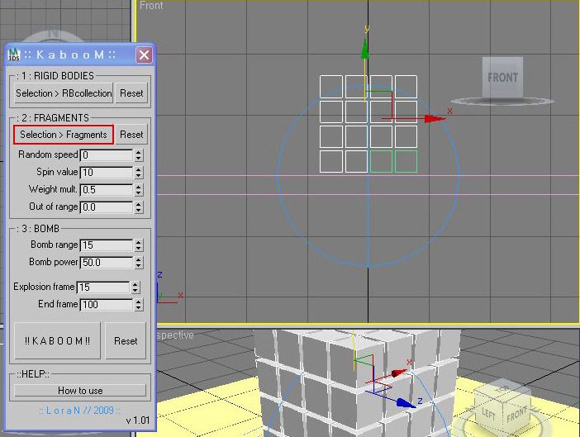This screenshot has width=580, height=437.
Task: Click the Bomb range input field
Action: [106, 245]
